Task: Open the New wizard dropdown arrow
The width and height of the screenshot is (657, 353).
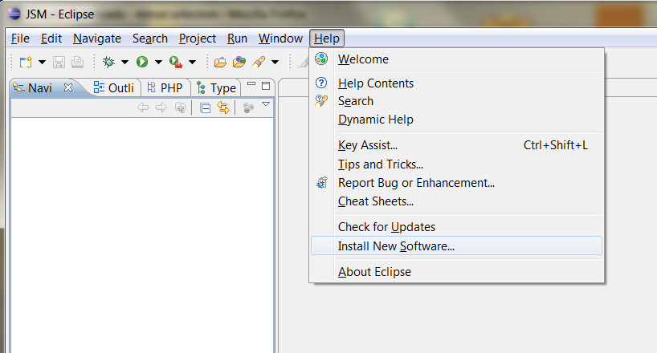Action: click(x=43, y=63)
